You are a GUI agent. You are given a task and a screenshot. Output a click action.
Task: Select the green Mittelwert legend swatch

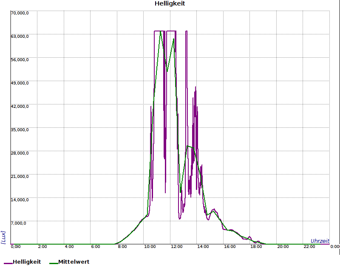pos(54,263)
